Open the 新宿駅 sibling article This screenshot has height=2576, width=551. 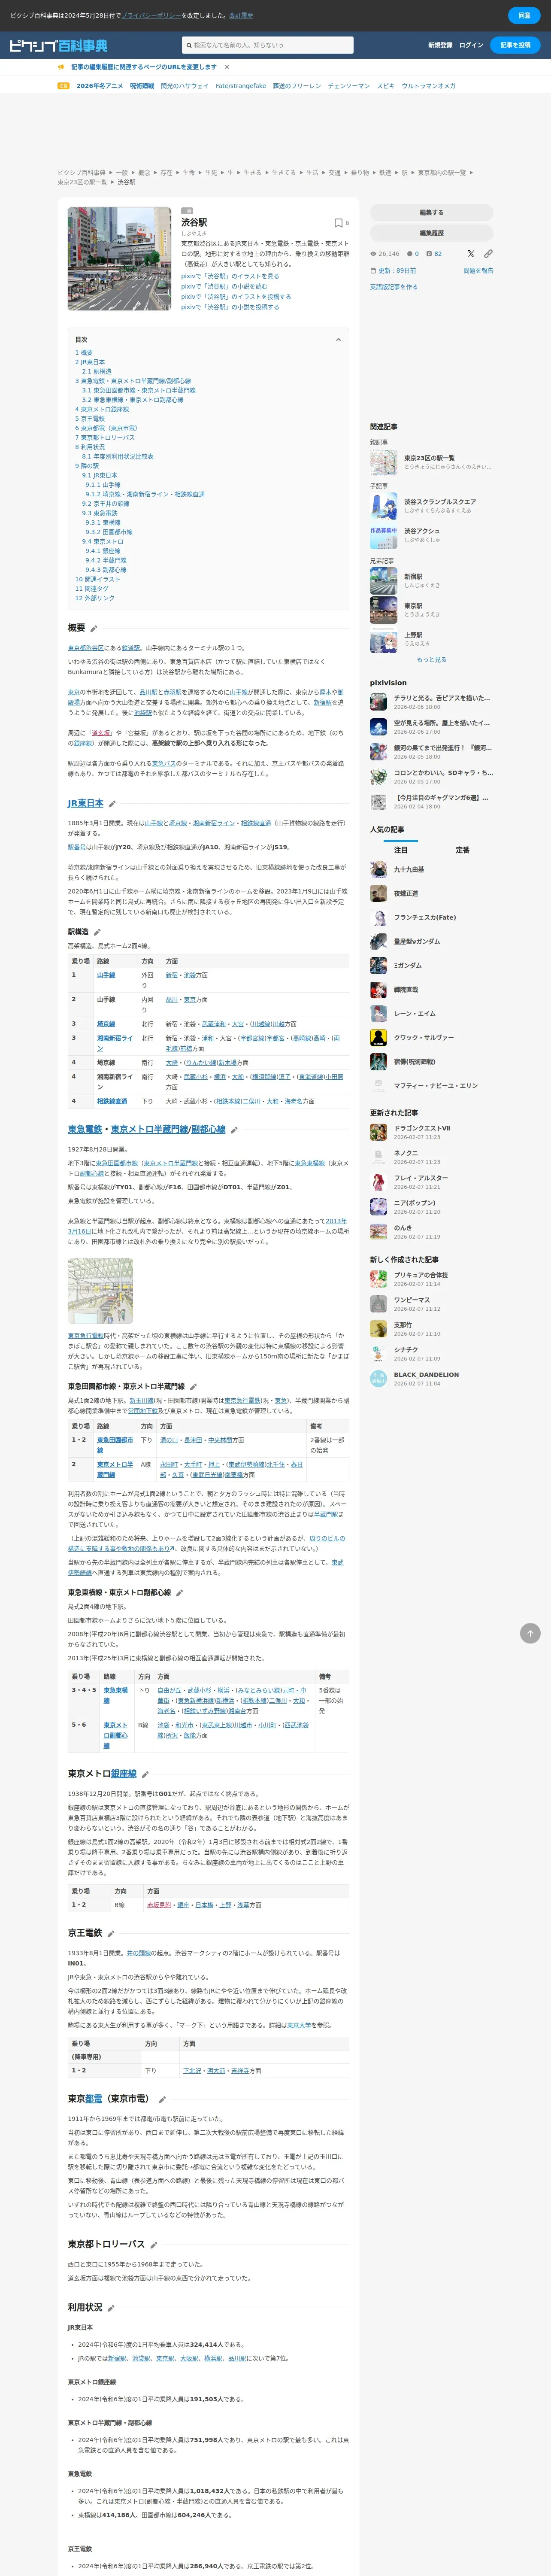413,577
